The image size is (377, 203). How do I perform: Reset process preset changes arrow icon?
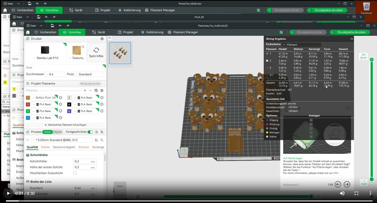click(28, 140)
